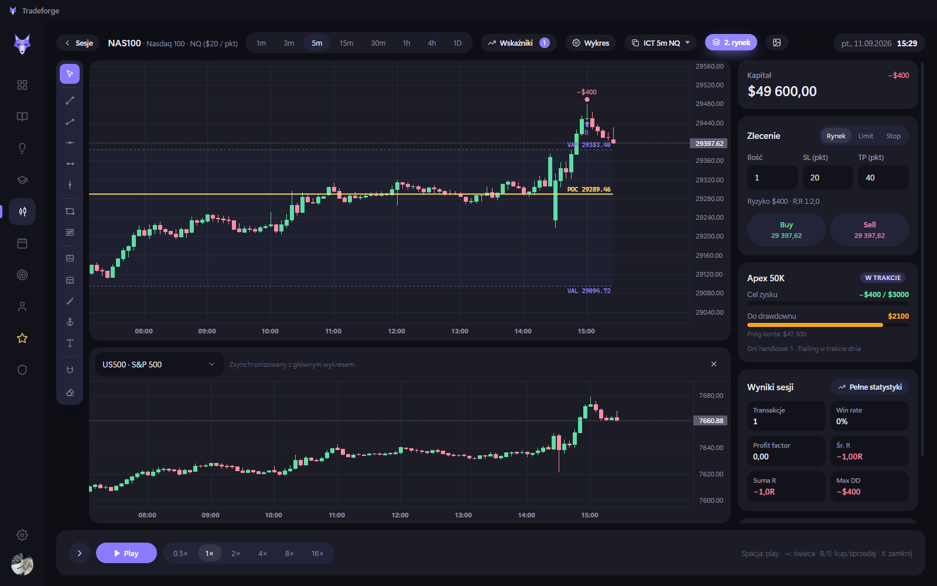Viewport: 937px width, 586px height.
Task: Open the ICT 5m NQ template dropdown
Action: pos(661,43)
